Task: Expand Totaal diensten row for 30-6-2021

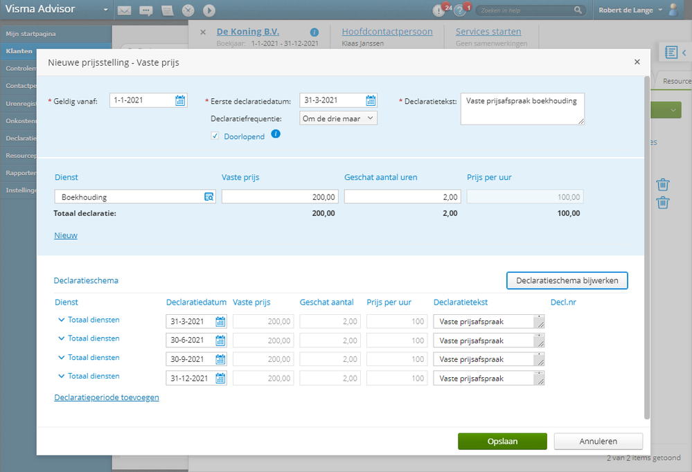Action: tap(62, 338)
